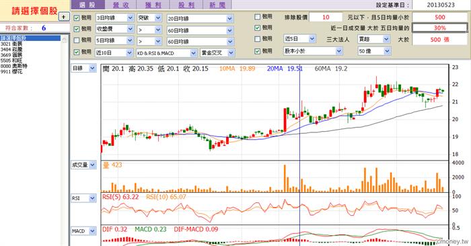This screenshot has height=246, width=471.
Task: Click the 5日均量小於 field showing 500
Action: 440,17
